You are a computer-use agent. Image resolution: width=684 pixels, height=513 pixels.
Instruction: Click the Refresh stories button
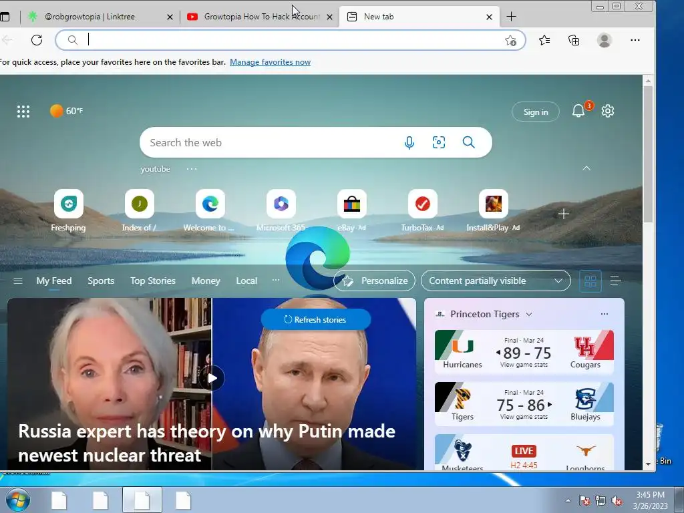(316, 319)
